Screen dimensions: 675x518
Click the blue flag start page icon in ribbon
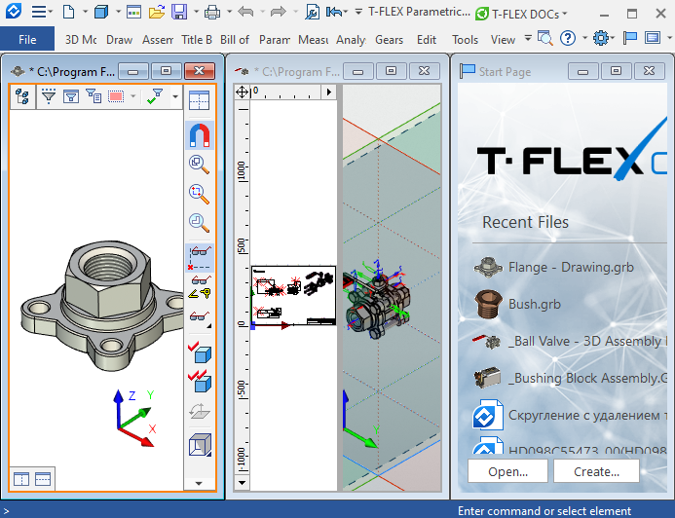pyautogui.click(x=630, y=39)
